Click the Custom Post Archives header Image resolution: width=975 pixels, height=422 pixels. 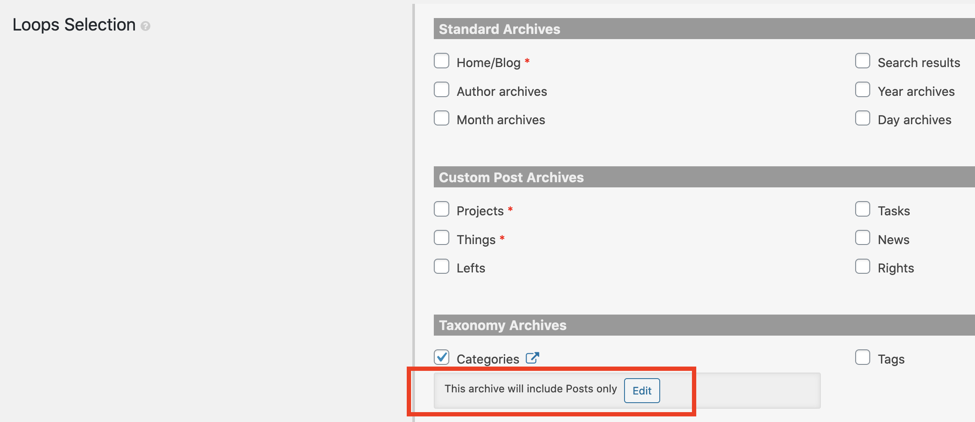(704, 177)
